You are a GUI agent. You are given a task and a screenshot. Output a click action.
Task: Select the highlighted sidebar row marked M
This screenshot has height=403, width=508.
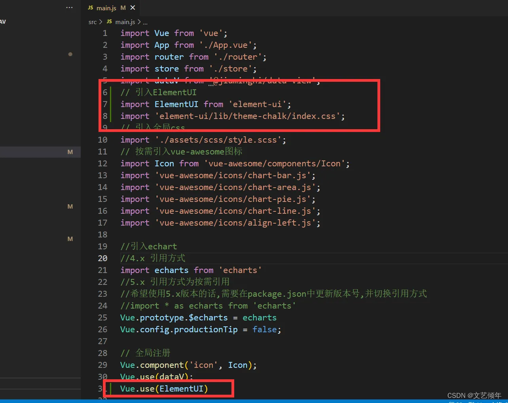(40, 152)
